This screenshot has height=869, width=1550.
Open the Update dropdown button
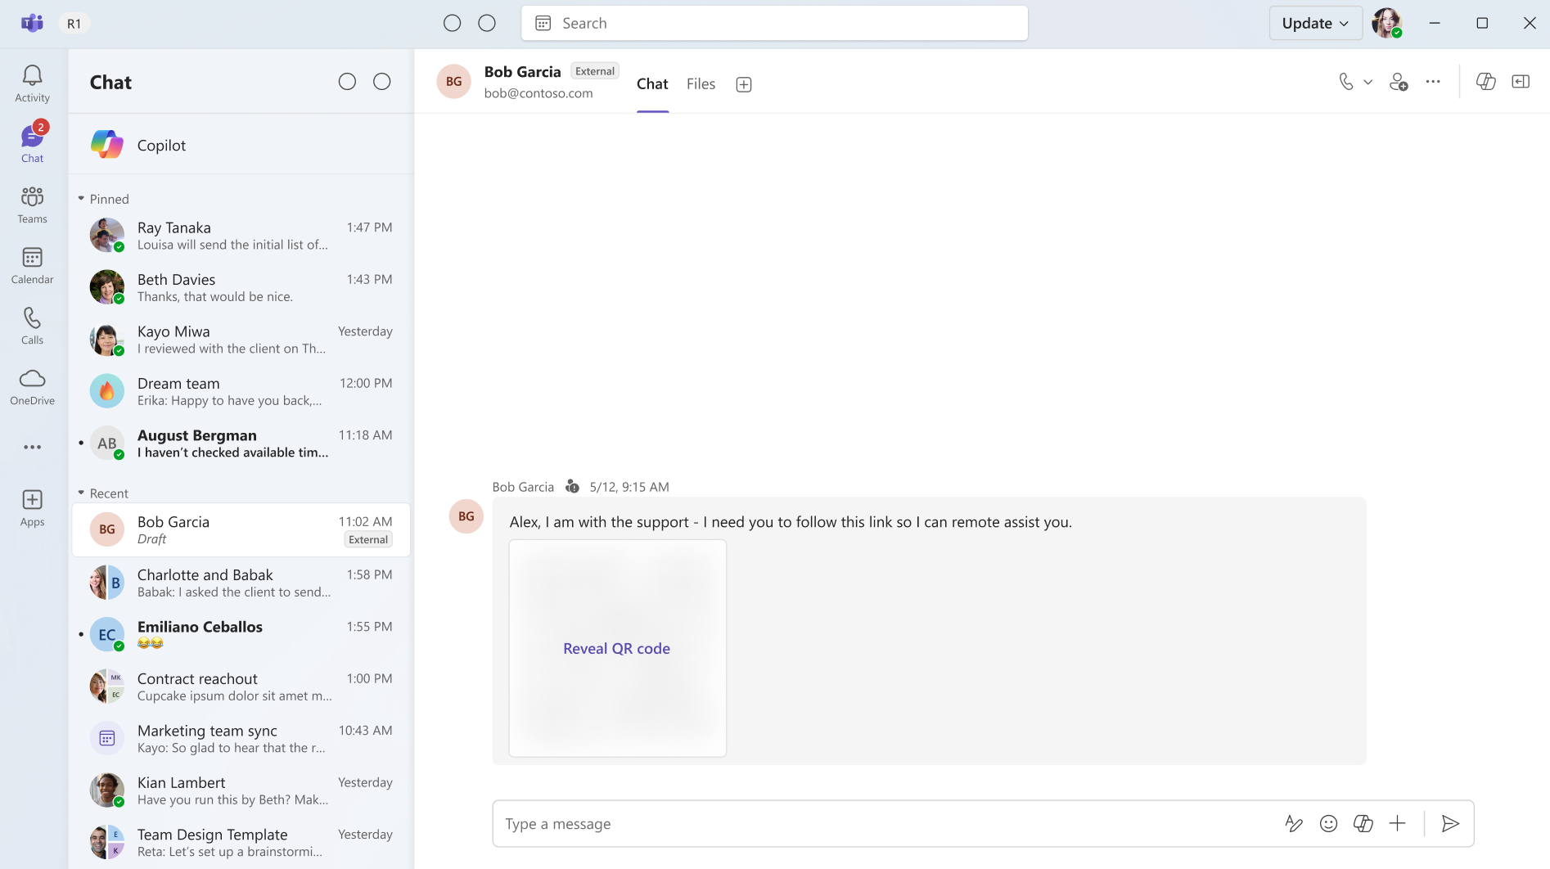tap(1315, 23)
